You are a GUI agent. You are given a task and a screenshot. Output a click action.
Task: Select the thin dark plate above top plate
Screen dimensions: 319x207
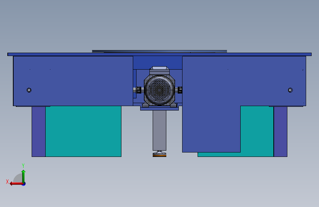tap(160, 51)
